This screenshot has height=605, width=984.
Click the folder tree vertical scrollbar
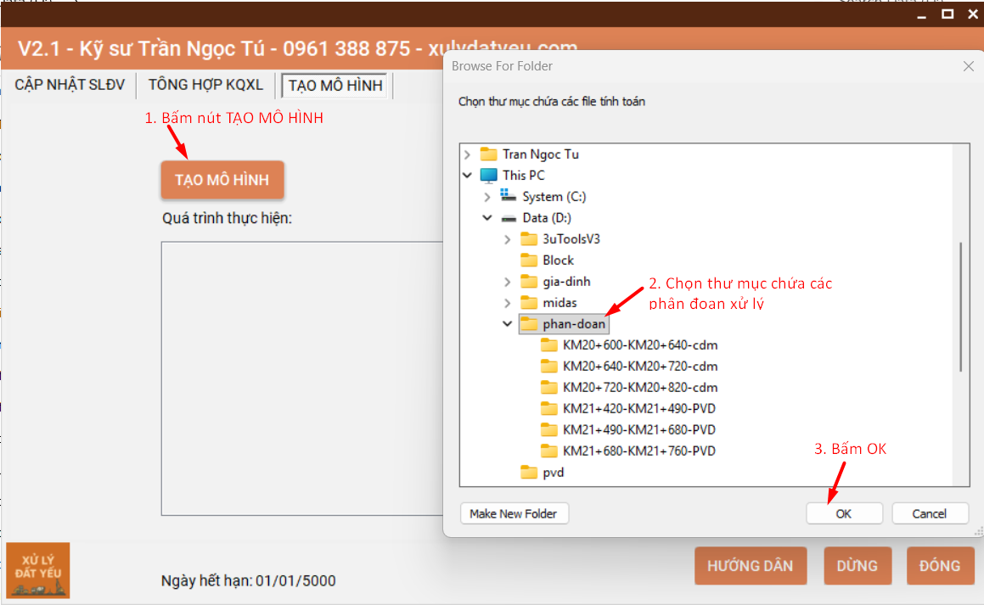point(961,305)
